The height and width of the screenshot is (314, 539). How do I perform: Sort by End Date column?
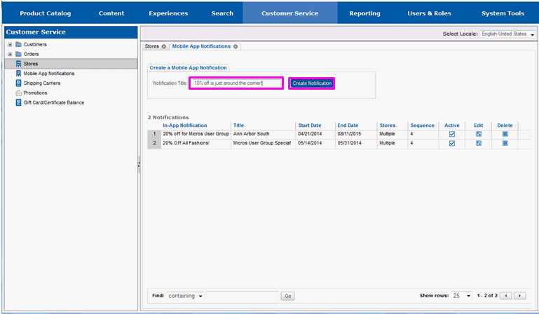click(x=348, y=125)
